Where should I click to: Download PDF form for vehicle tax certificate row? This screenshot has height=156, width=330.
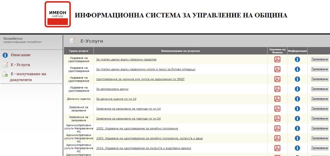coord(277,59)
